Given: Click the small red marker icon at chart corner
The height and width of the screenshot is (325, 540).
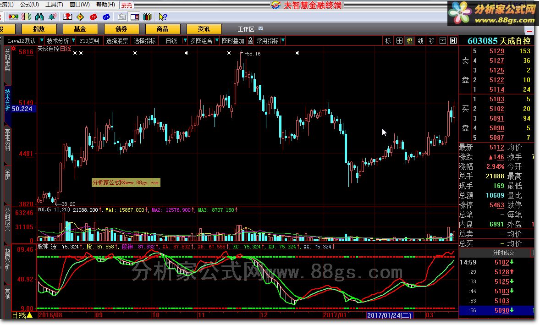Looking at the screenshot, I should (14, 49).
